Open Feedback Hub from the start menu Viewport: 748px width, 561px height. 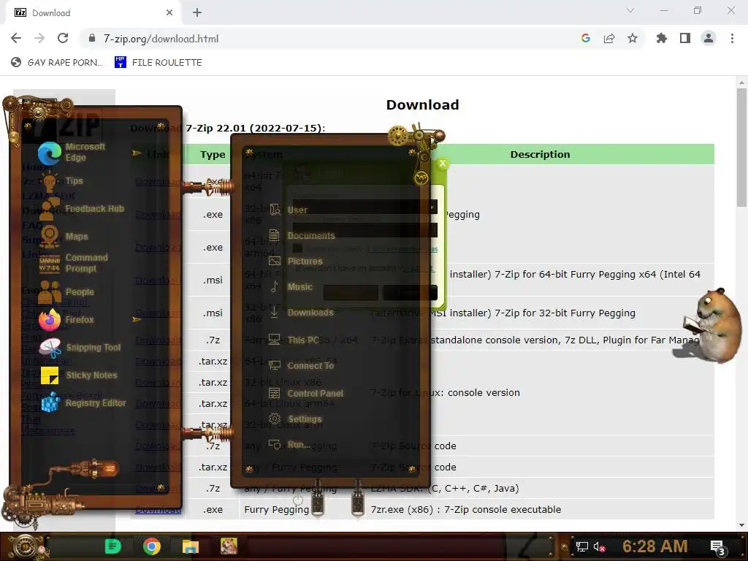click(x=83, y=209)
